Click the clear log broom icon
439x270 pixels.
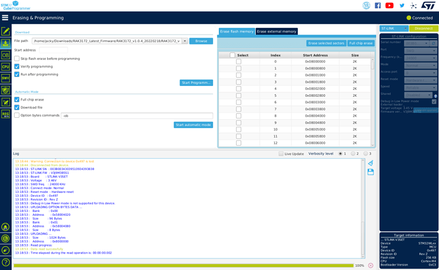pos(370,163)
